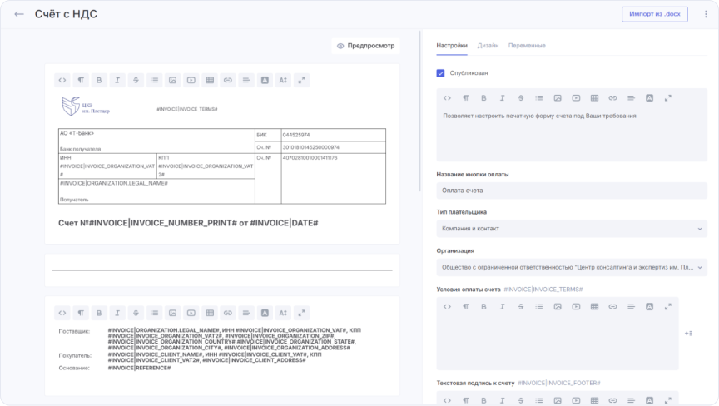The height and width of the screenshot is (406, 719).
Task: Open text alignment in the bank details block toolbar
Action: 246,80
